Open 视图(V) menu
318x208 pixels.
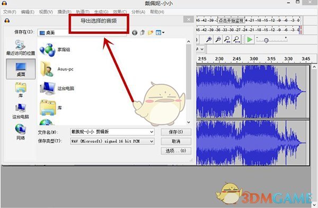tap(46, 12)
